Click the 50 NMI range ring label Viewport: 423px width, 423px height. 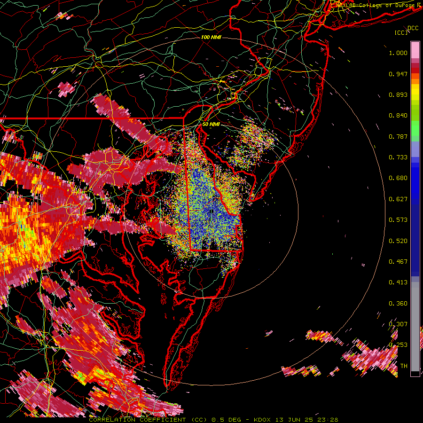211,125
